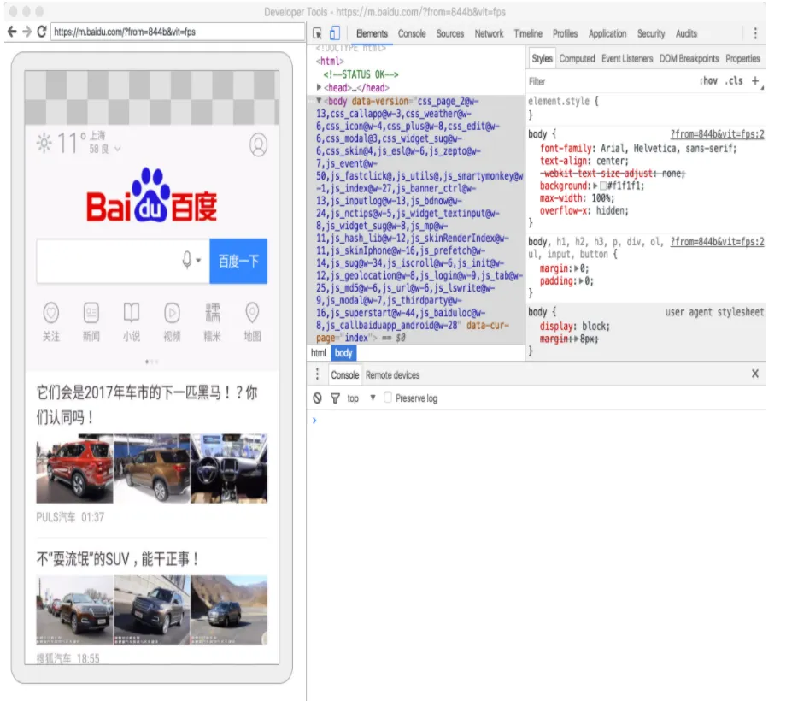Click the clear console icon
The image size is (792, 701).
[318, 398]
